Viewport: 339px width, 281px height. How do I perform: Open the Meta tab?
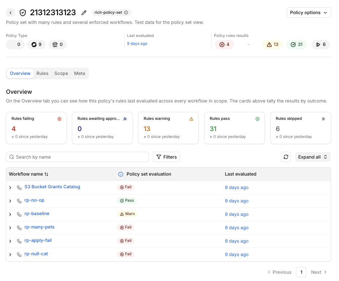point(80,74)
